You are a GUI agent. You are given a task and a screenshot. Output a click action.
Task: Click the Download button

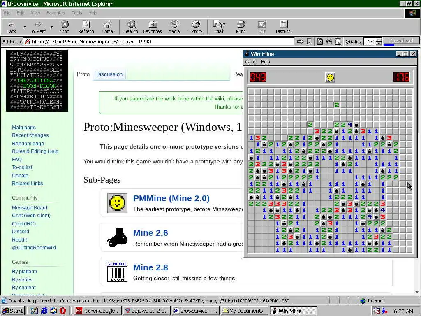401,40
